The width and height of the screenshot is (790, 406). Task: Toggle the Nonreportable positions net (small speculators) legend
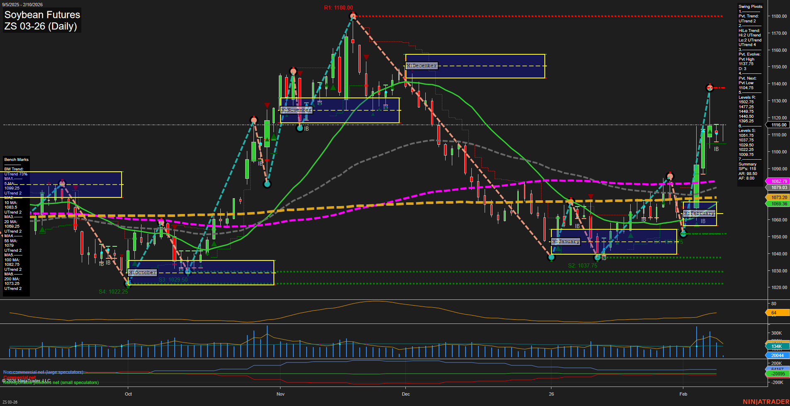tap(50, 382)
